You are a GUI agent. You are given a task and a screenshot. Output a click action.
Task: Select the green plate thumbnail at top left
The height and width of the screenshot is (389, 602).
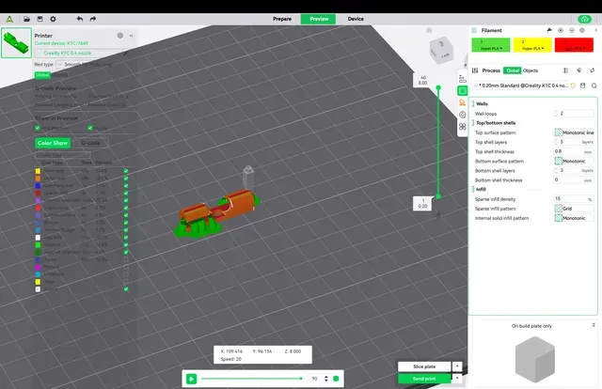16,43
